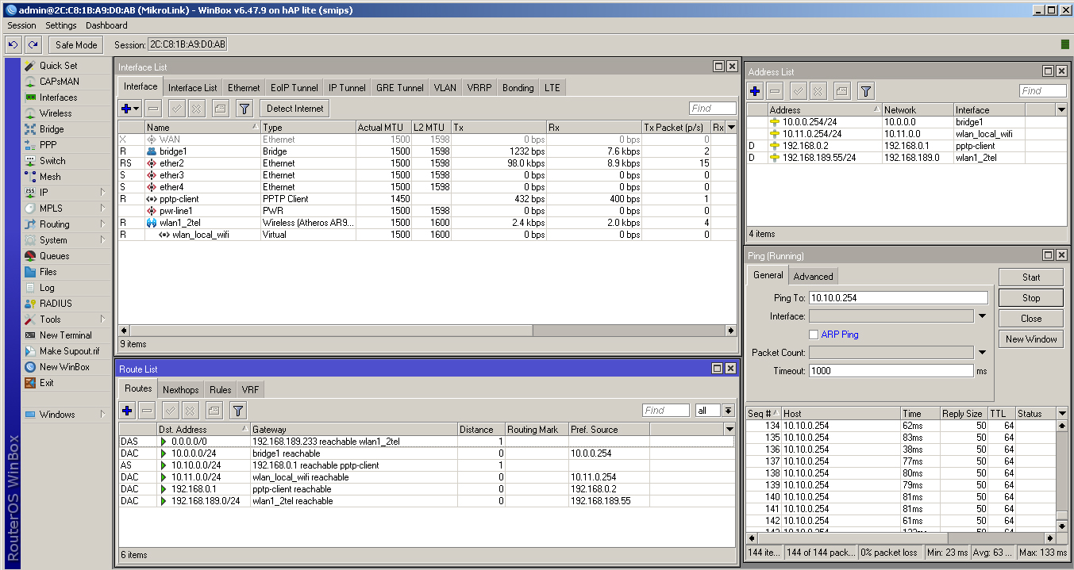Expand the System submenu
1074x570 pixels.
click(103, 240)
